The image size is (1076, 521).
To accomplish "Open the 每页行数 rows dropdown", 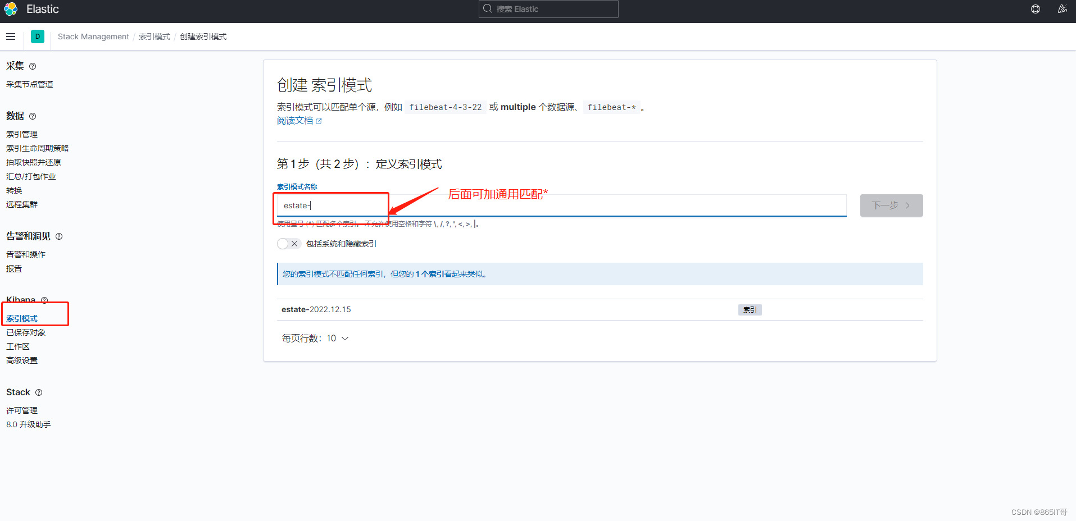I will pos(315,339).
